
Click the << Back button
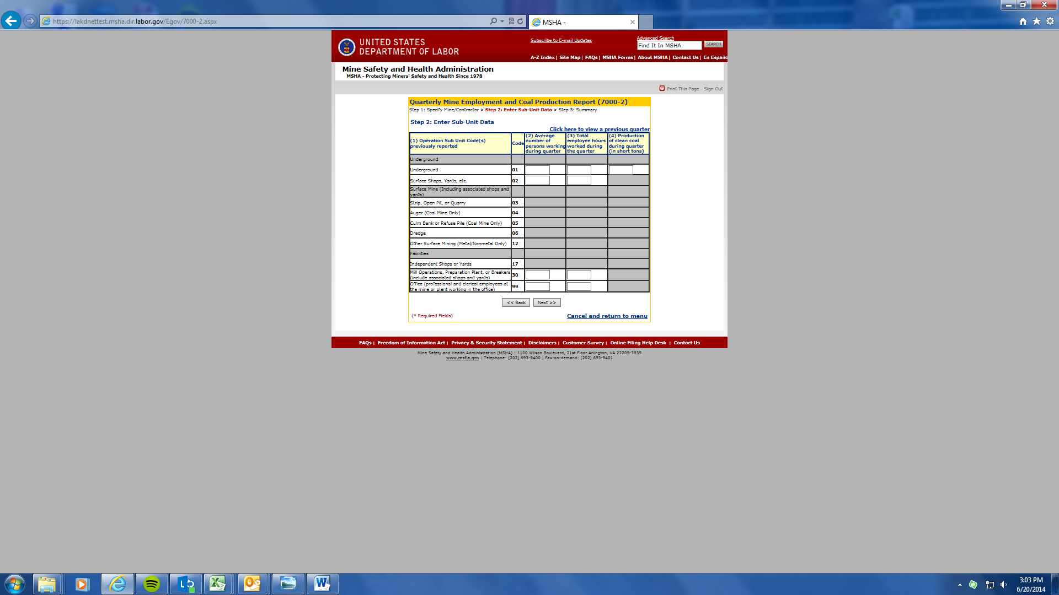pos(516,302)
